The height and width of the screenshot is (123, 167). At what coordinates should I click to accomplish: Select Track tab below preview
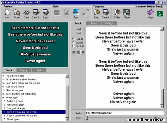[9, 70]
